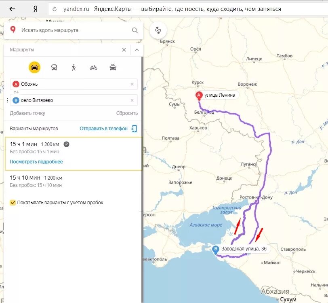The image size is (328, 303).
Task: Clear the Обоянь start point
Action: (132, 84)
